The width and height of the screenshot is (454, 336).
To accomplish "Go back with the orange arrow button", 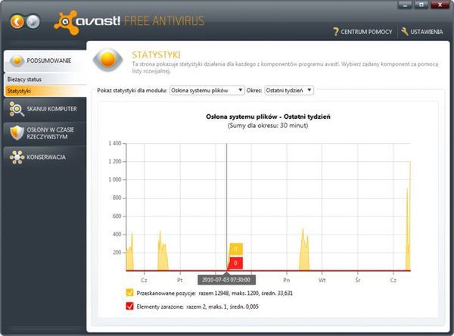I will coord(17,21).
